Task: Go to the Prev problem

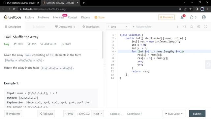Action: click(x=69, y=114)
